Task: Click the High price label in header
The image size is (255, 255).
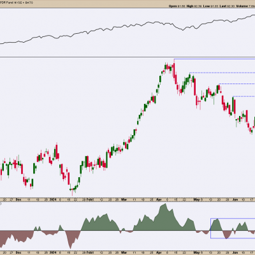Action: pos(190,6)
